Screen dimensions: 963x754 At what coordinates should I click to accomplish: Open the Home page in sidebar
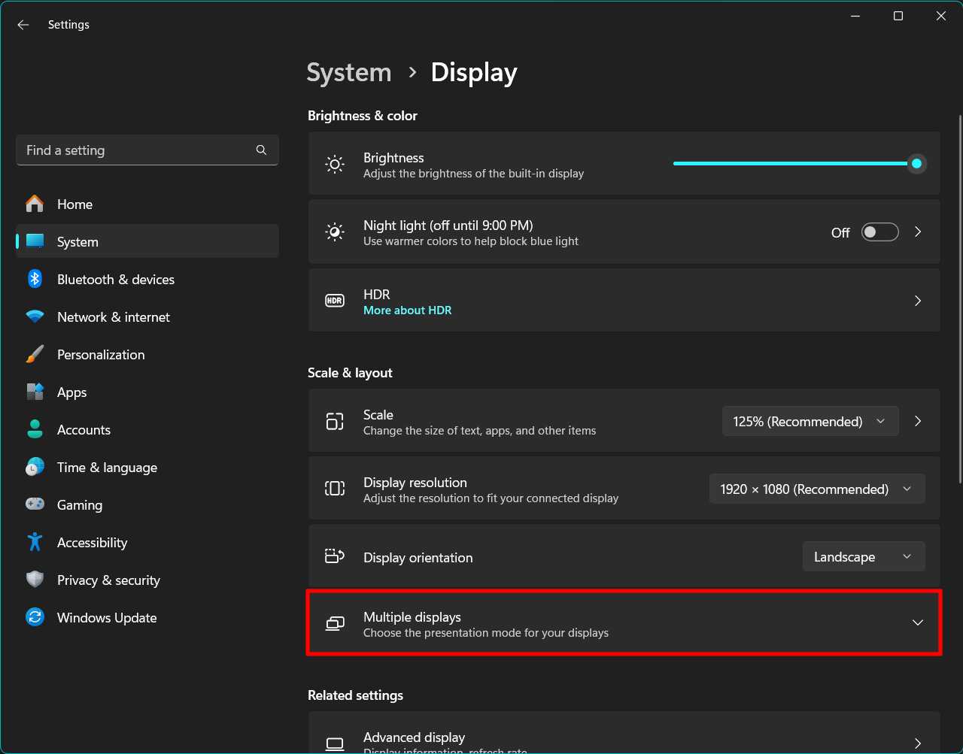coord(147,204)
